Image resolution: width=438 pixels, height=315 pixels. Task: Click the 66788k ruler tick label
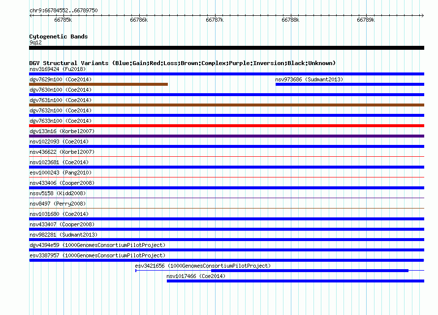290,20
